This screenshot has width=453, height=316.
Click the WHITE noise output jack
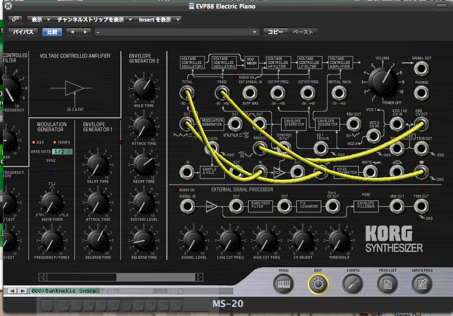(370, 172)
